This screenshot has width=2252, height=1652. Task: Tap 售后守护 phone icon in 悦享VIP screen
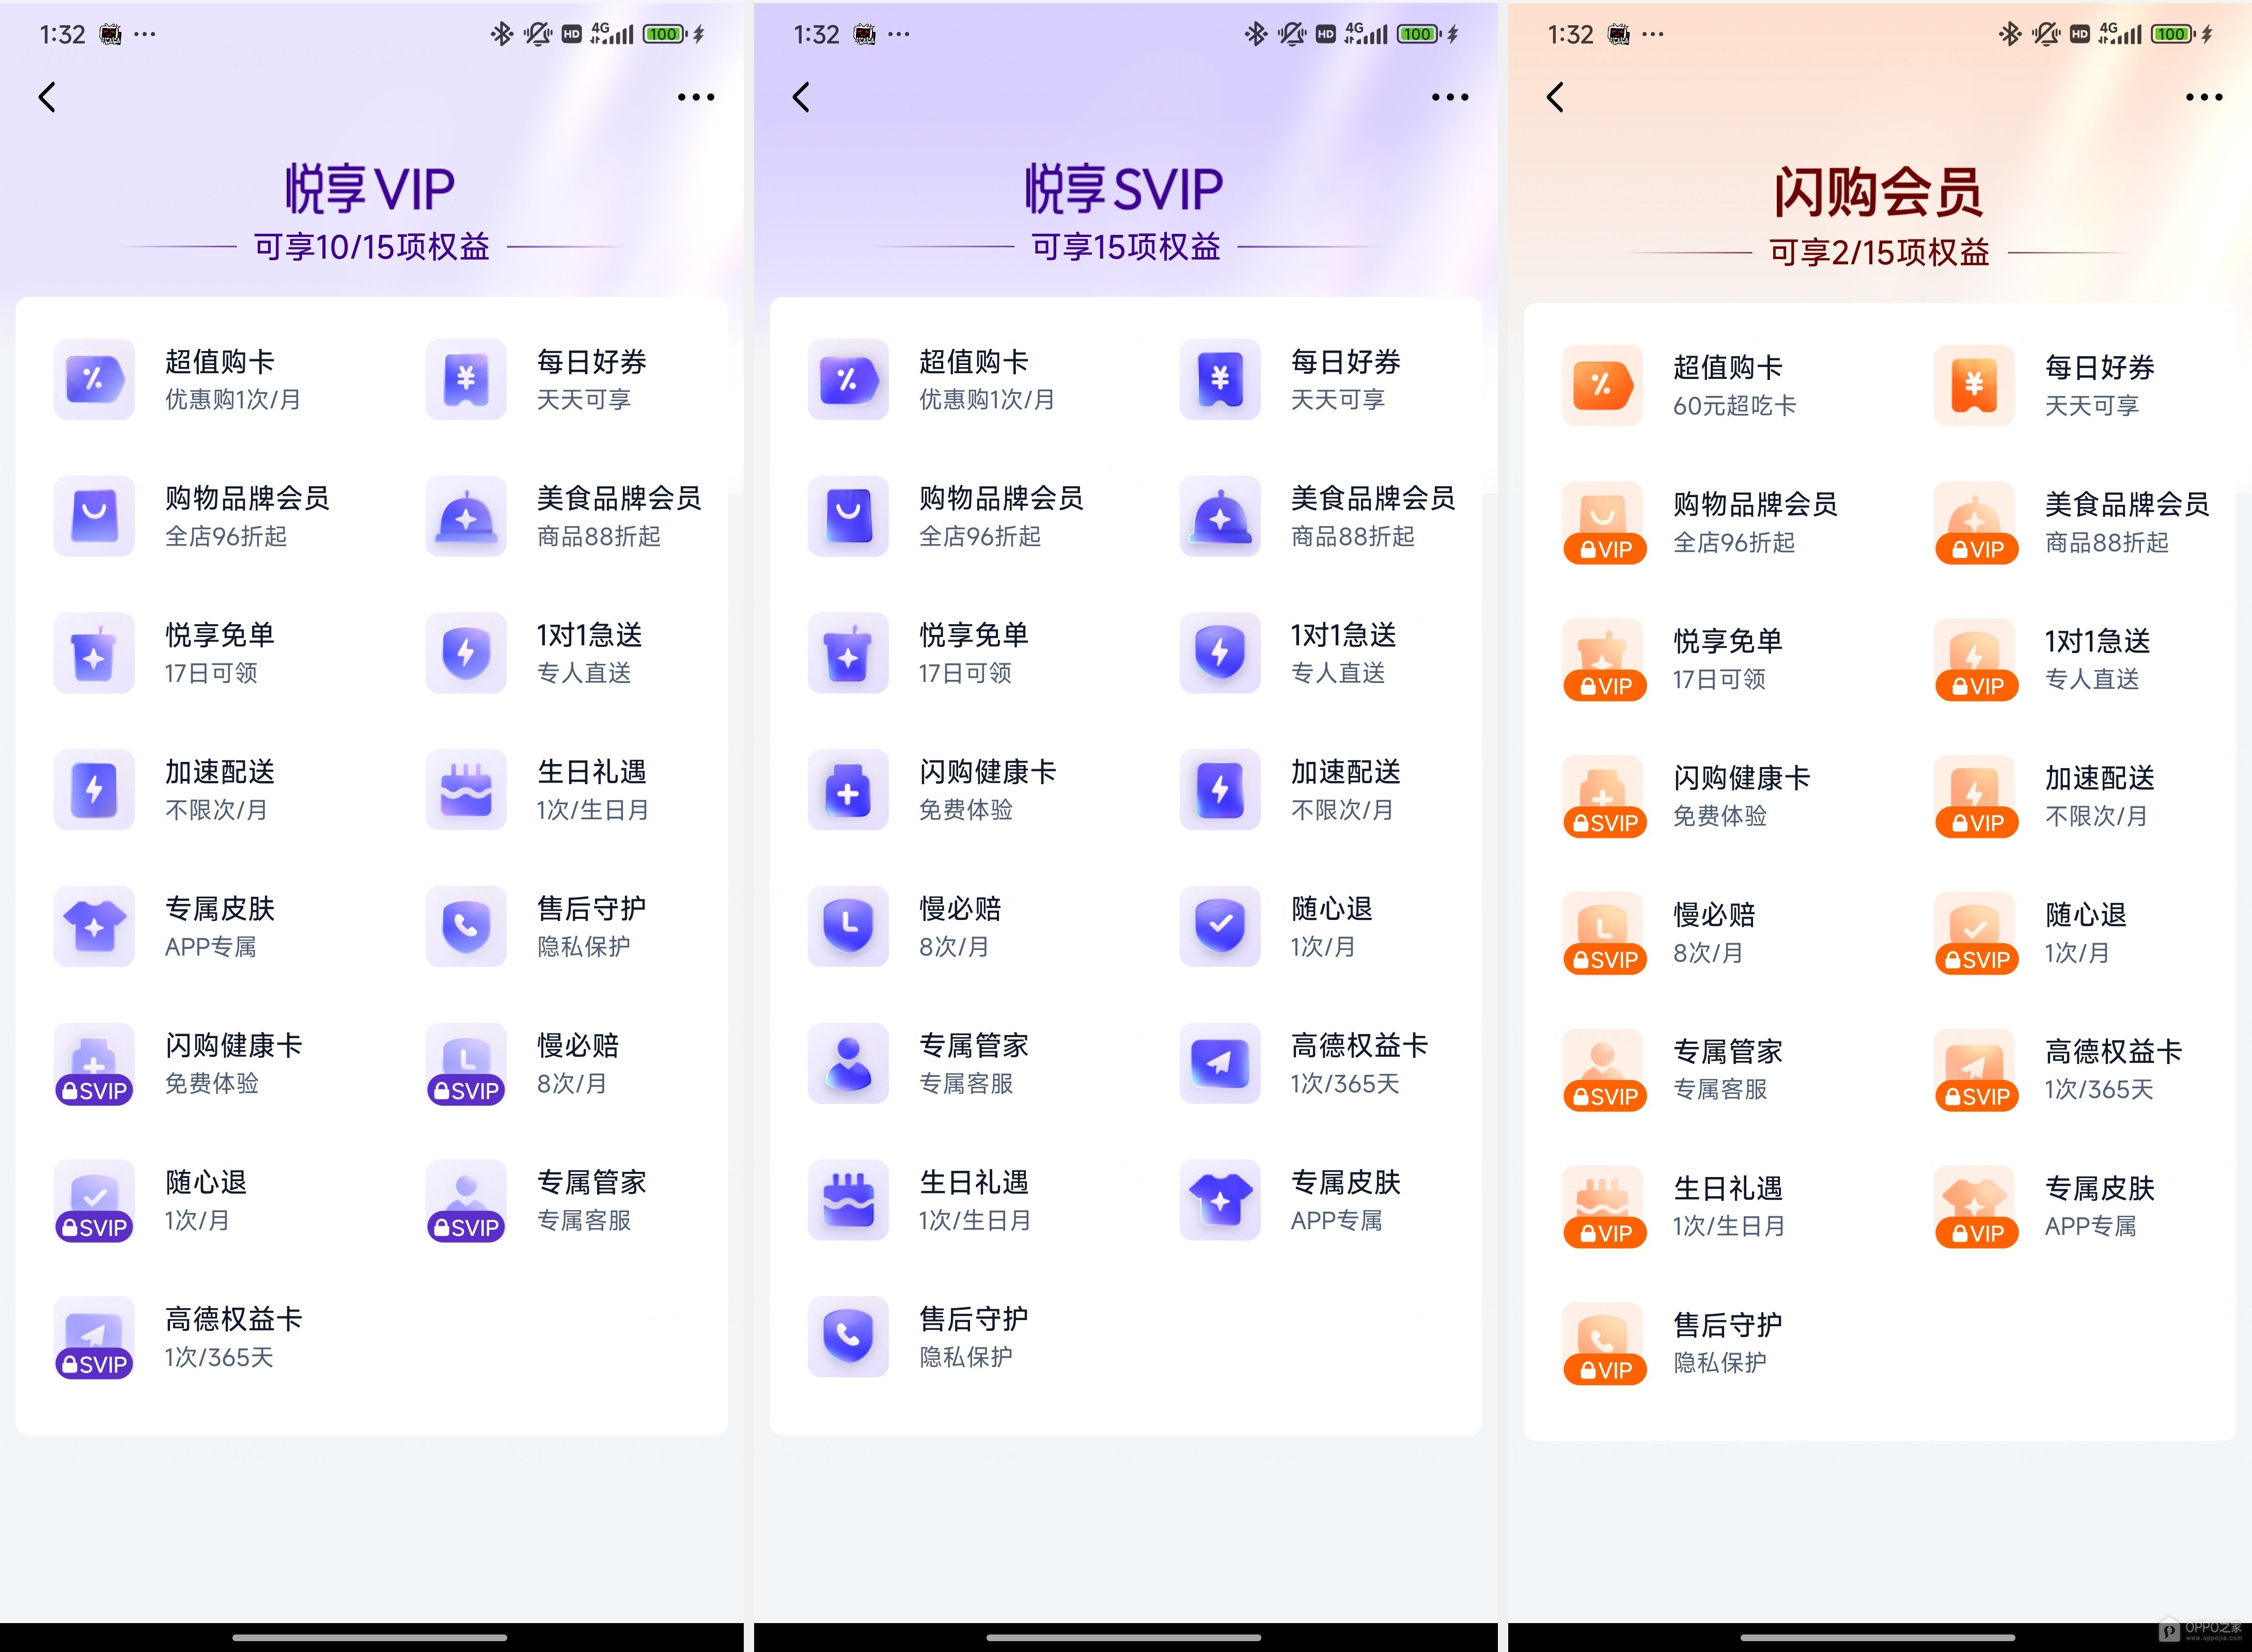coord(466,927)
